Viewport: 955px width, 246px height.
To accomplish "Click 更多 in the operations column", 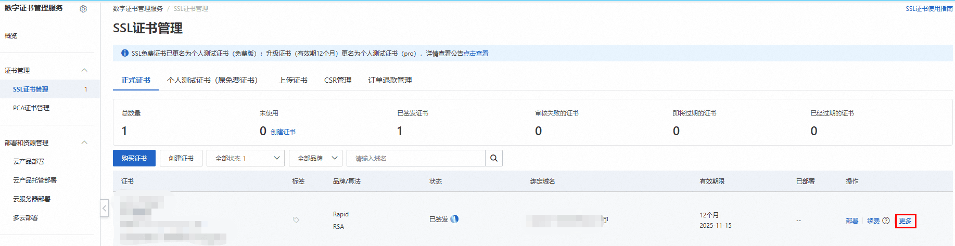I will pyautogui.click(x=905, y=221).
